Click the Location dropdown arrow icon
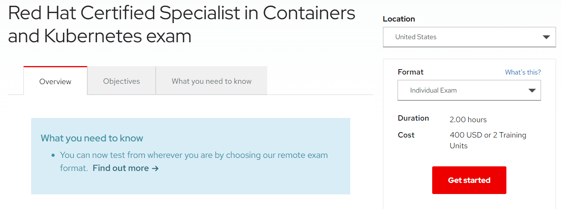 click(x=546, y=37)
